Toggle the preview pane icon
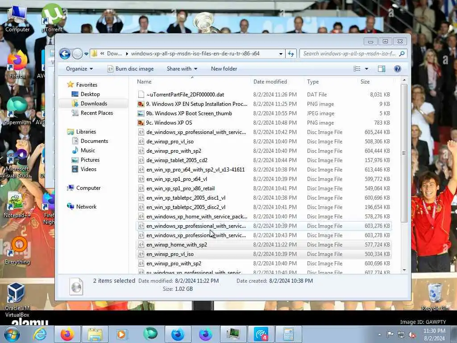The width and height of the screenshot is (457, 343). coord(382,69)
